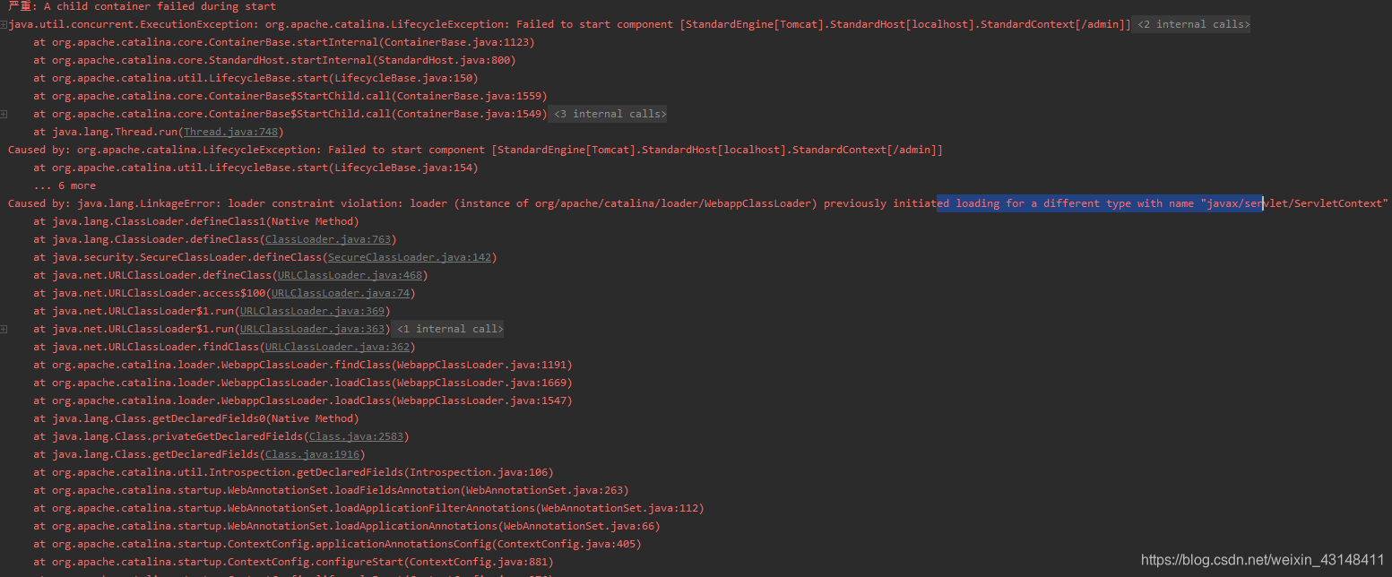Click the highlighted "previously initiated loading" selection
The height and width of the screenshot is (577, 1392).
(x=1101, y=203)
